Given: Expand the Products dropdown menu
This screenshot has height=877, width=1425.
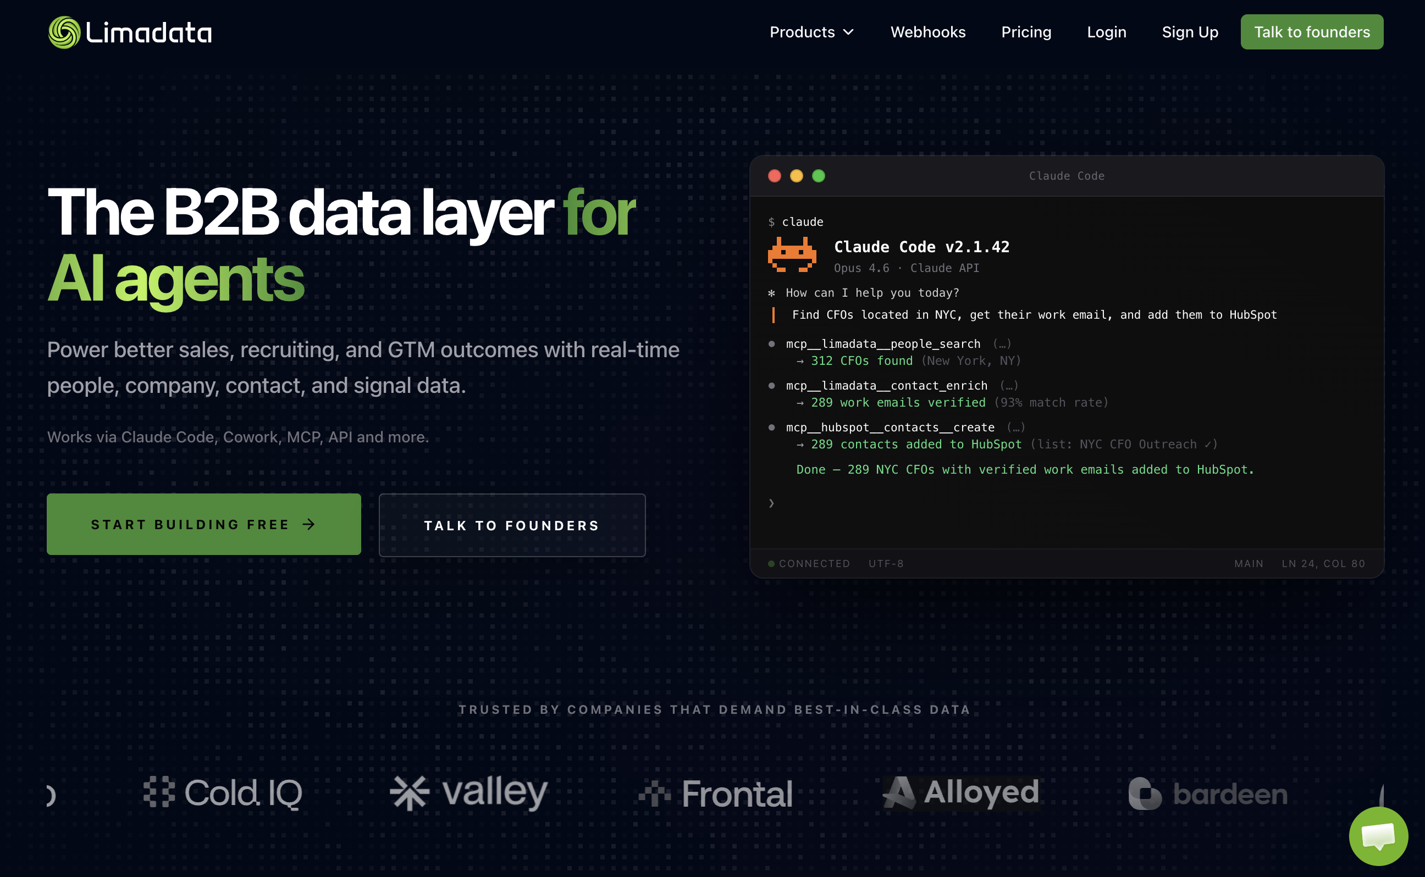Looking at the screenshot, I should [811, 32].
